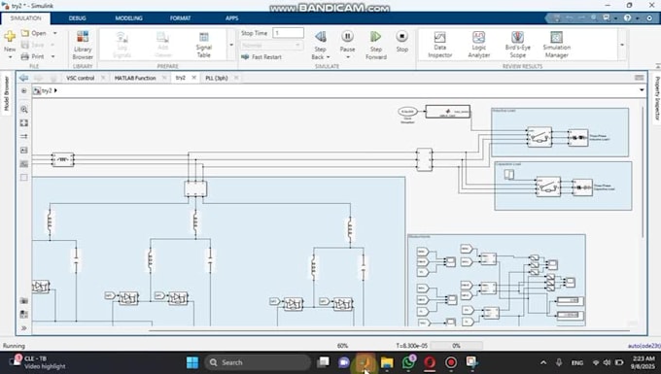661x374 pixels.
Task: Close the try2 tab
Action: 193,78
